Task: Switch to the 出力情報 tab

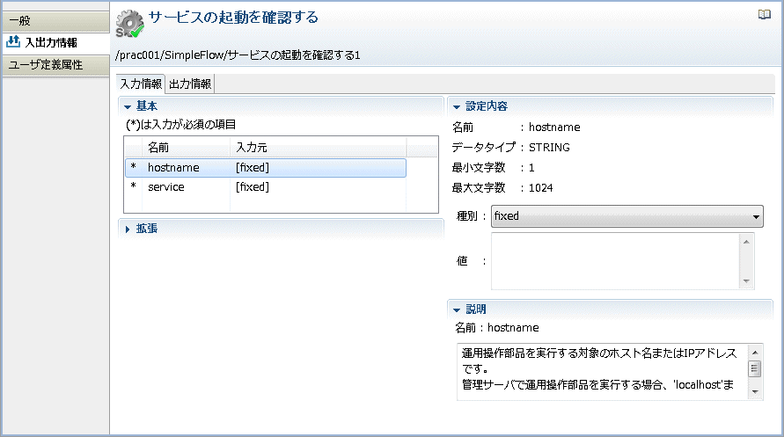Action: (x=190, y=84)
